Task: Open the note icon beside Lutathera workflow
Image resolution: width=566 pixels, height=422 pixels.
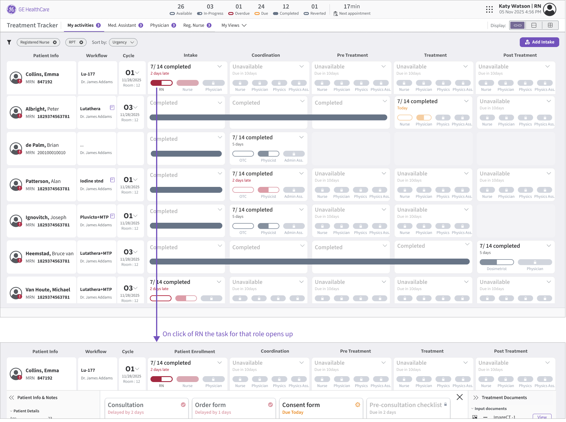Action: 112,108
